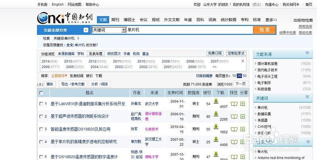Preview result 5 with book icon

coord(234,157)
